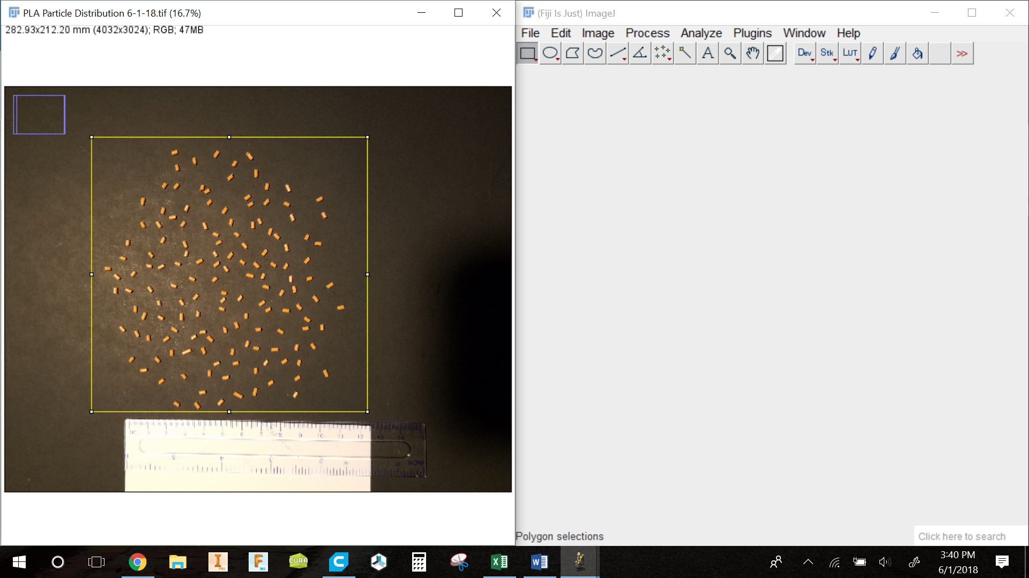Select the Polygon selection tool
Viewport: 1029px width, 578px height.
click(572, 53)
